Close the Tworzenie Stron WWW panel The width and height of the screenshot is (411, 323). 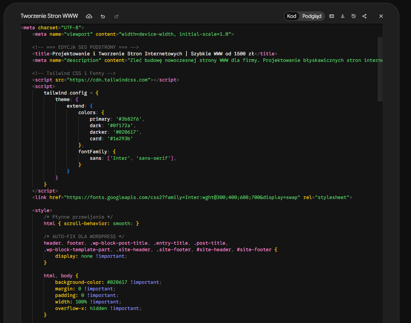381,16
